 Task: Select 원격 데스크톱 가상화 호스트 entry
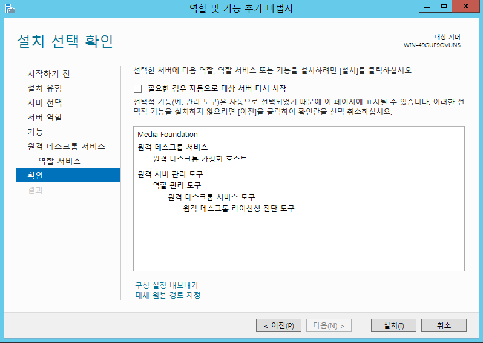coord(200,159)
